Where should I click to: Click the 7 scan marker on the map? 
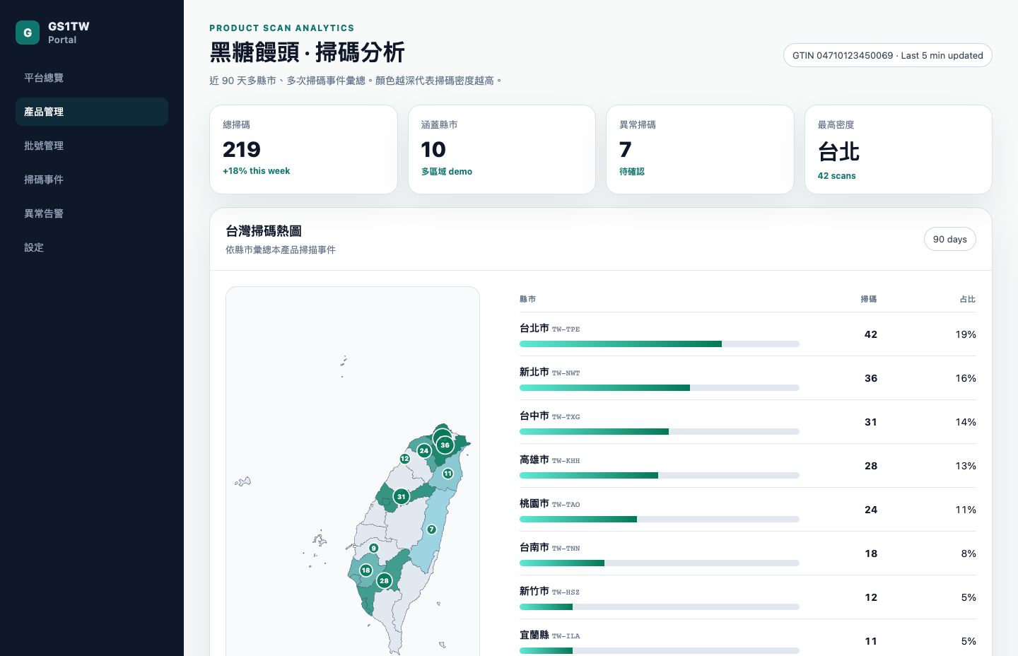(x=431, y=529)
